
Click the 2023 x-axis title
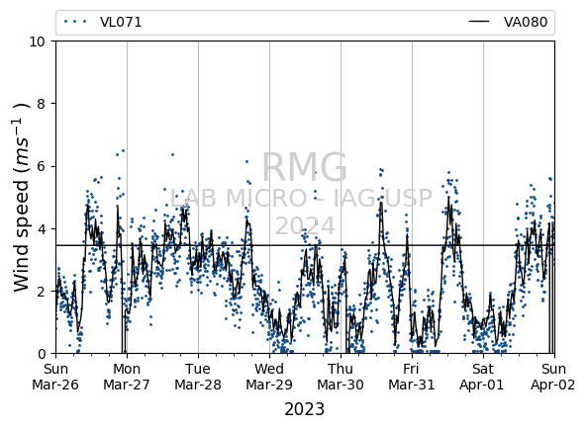[304, 409]
